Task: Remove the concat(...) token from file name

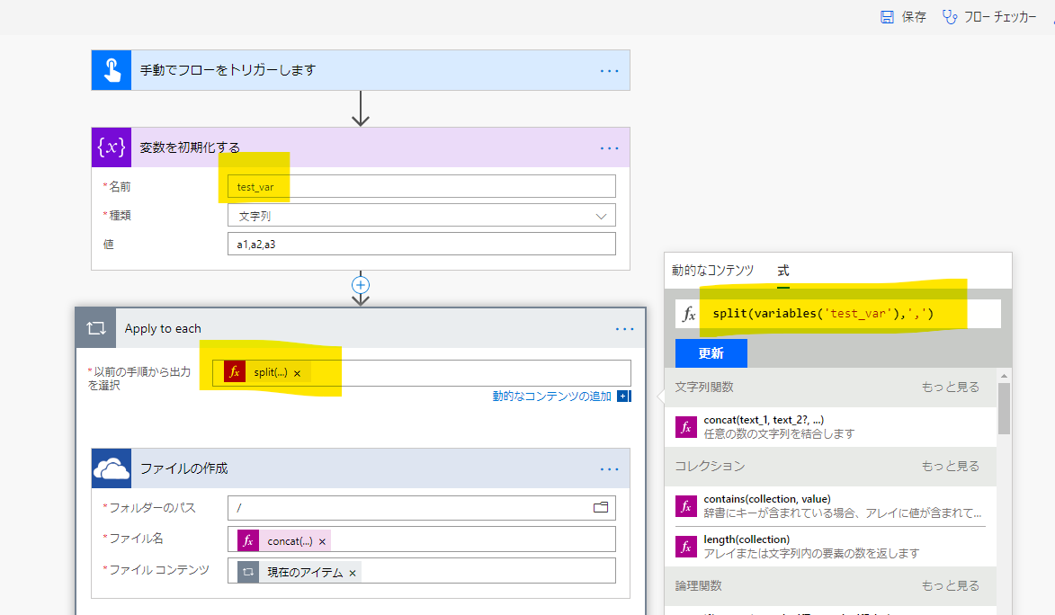Action: pos(322,541)
